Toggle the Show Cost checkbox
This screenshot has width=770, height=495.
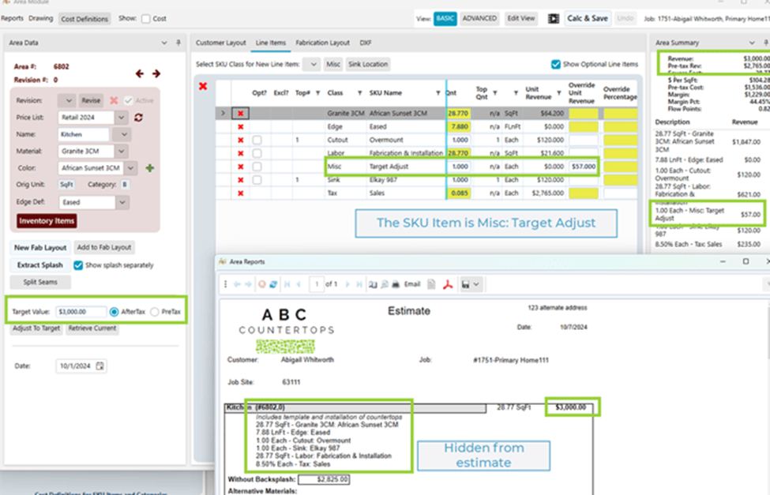click(146, 19)
